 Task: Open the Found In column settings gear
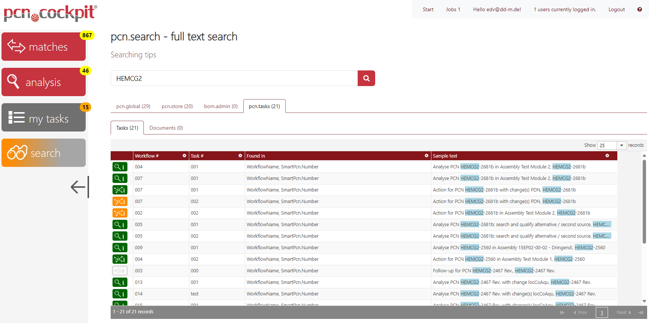(x=427, y=156)
